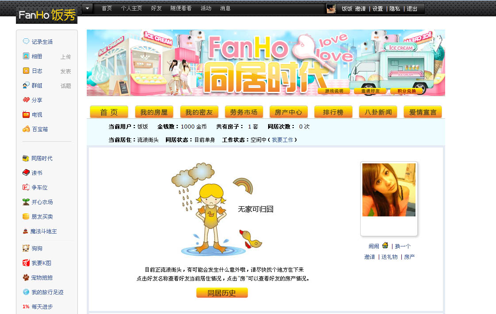
Task: Click the 日志 journal icon
Action: [x=26, y=70]
